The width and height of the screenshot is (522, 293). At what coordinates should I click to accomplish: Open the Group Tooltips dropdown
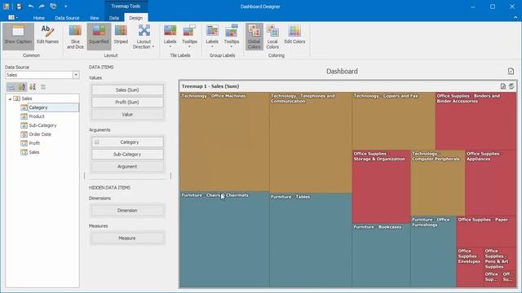(232, 36)
